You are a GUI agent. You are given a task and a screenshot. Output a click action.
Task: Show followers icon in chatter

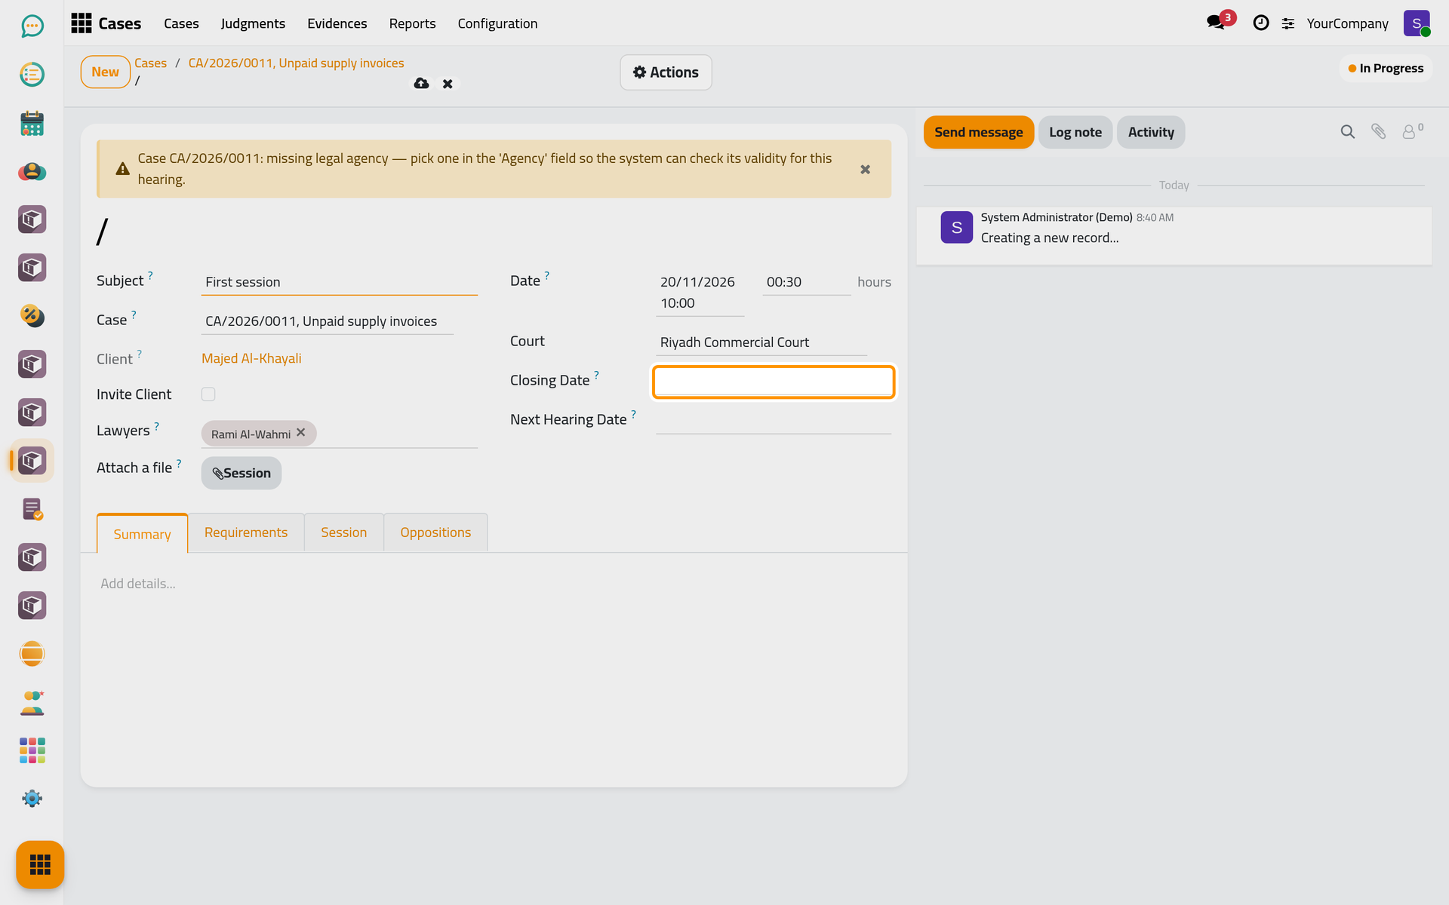pos(1411,131)
